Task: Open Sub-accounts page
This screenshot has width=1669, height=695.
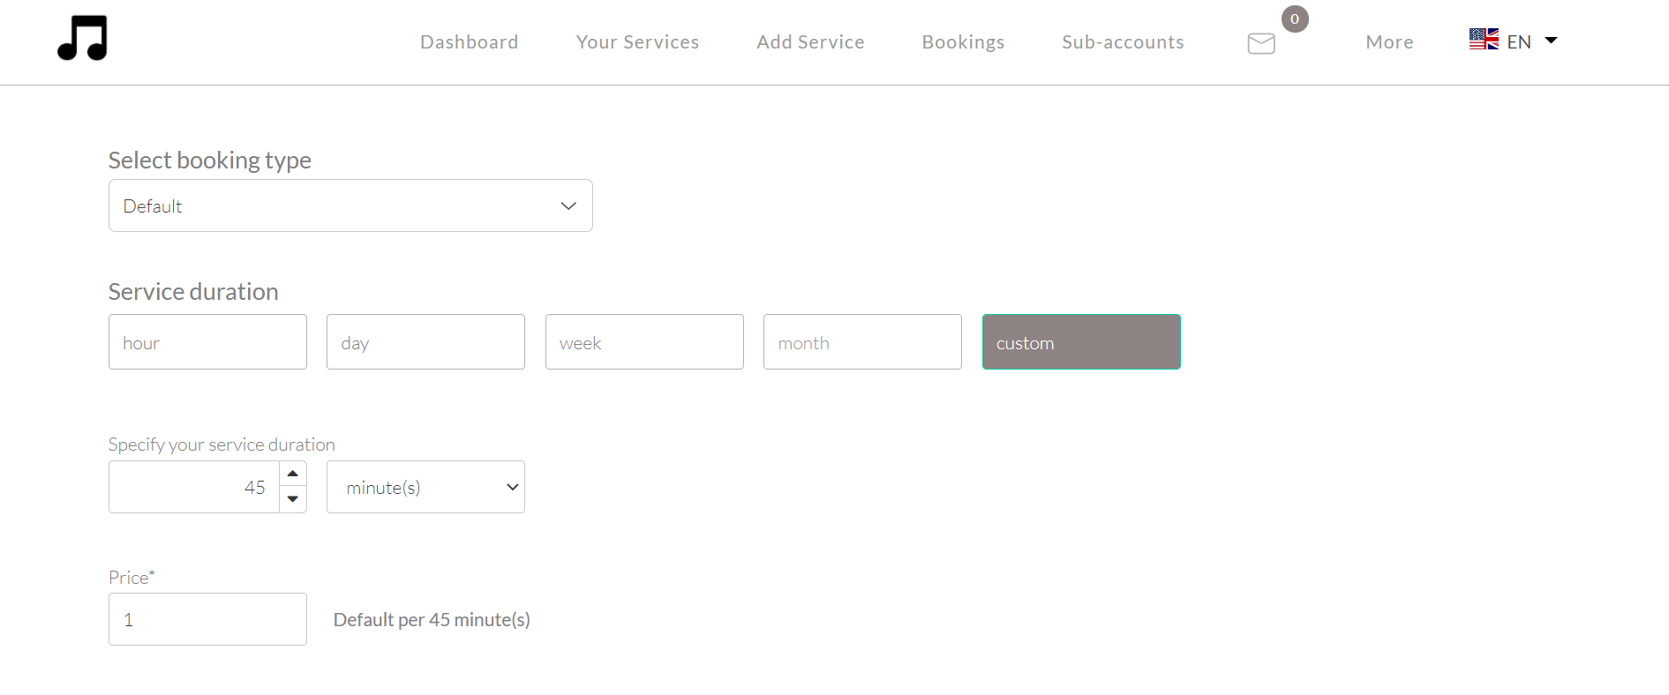Action: click(1123, 41)
